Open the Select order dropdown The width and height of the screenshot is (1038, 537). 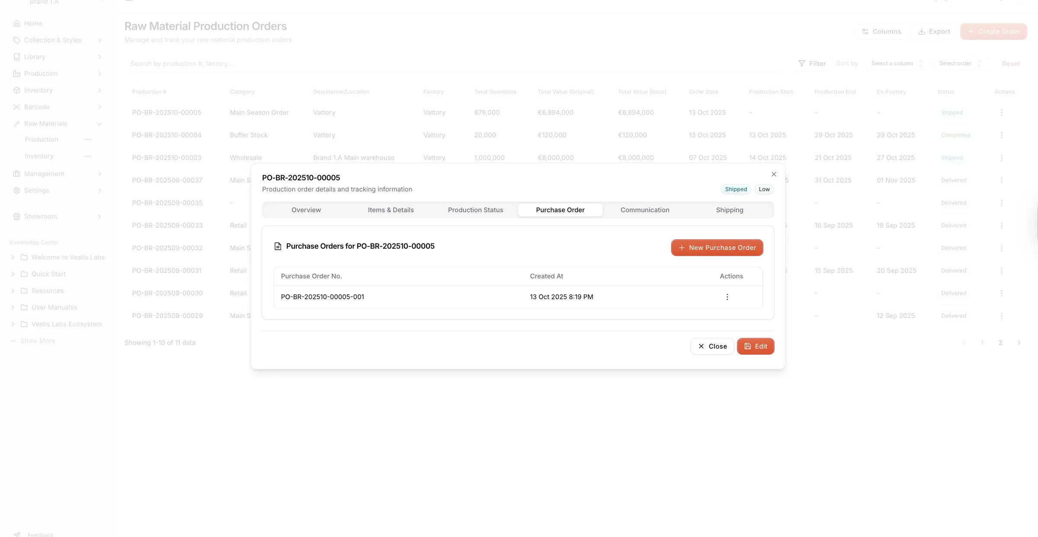[x=960, y=64]
